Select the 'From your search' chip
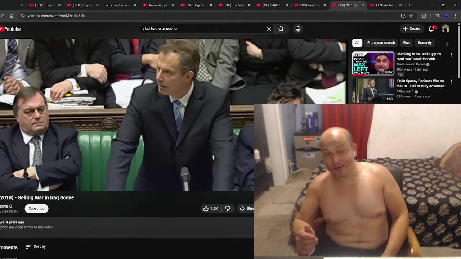The width and height of the screenshot is (461, 259). [381, 43]
